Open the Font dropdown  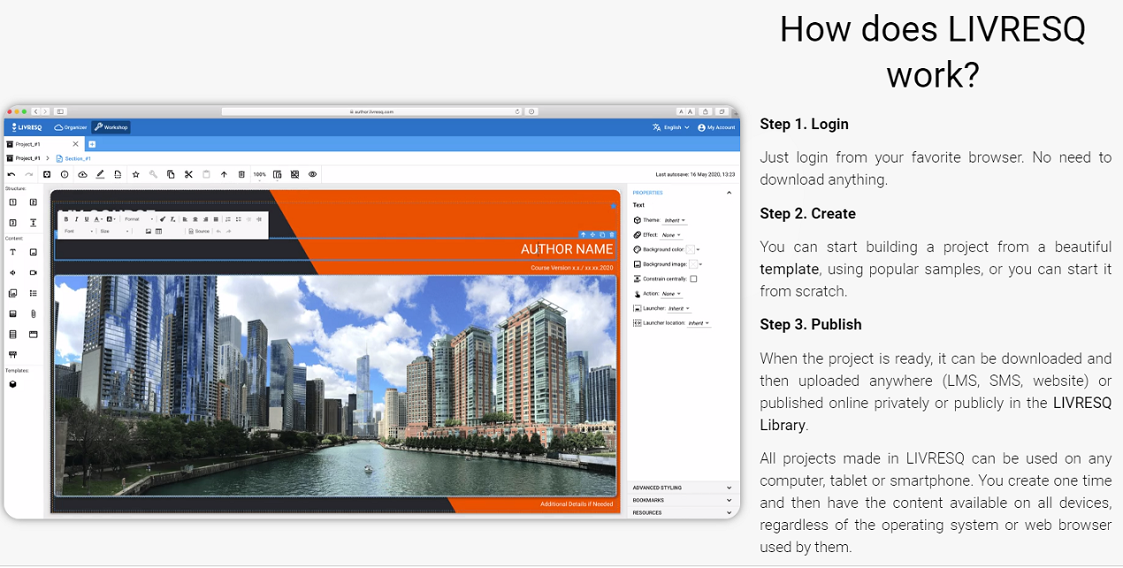[79, 231]
